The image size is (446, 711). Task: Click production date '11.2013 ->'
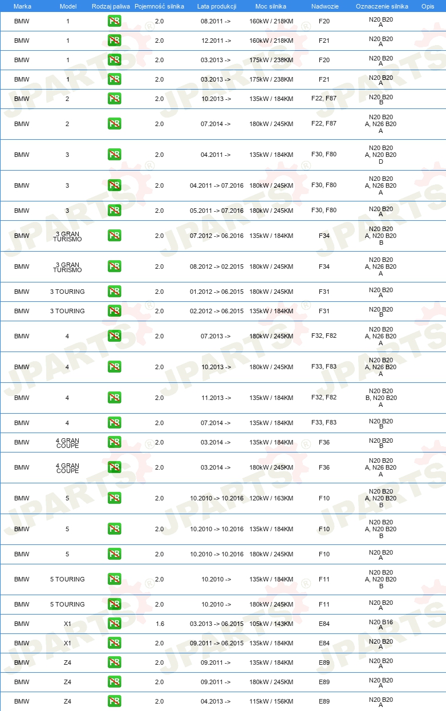pos(216,398)
